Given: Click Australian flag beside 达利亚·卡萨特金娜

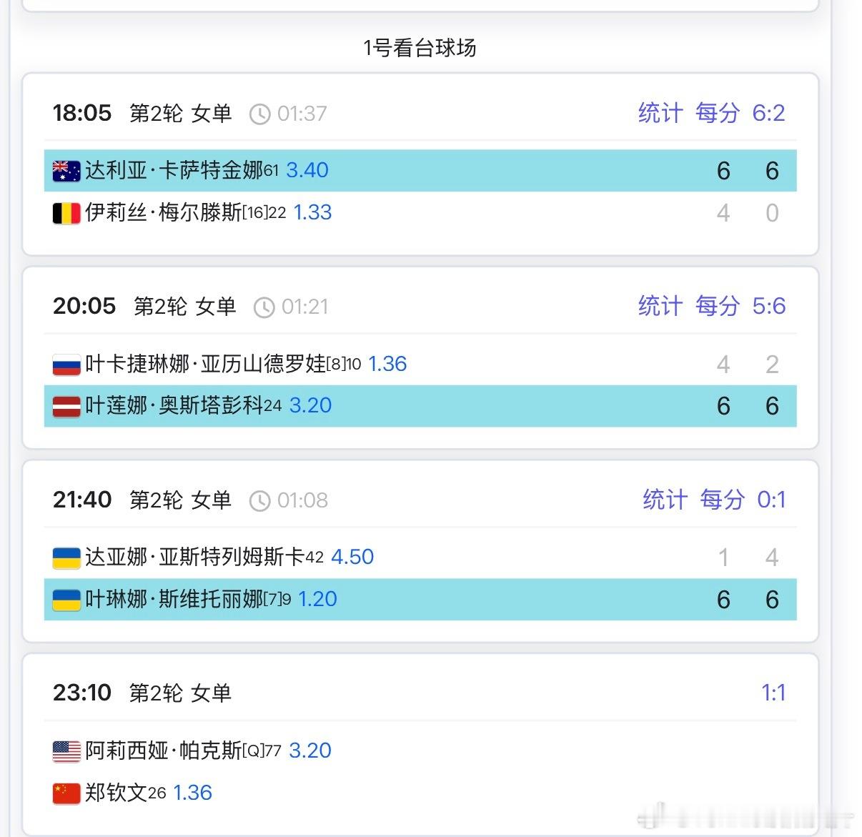Looking at the screenshot, I should [x=66, y=171].
